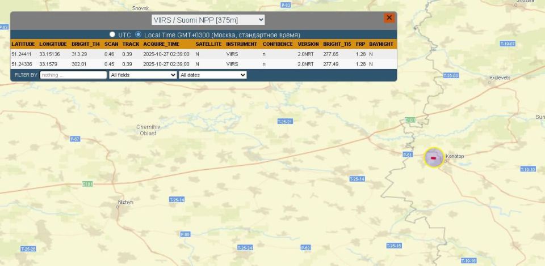545x266 pixels.
Task: Expand the All fields filter dropdown
Action: (x=142, y=75)
